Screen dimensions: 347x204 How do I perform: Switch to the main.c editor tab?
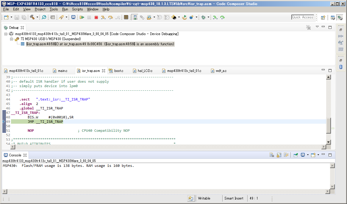pyautogui.click(x=62, y=71)
